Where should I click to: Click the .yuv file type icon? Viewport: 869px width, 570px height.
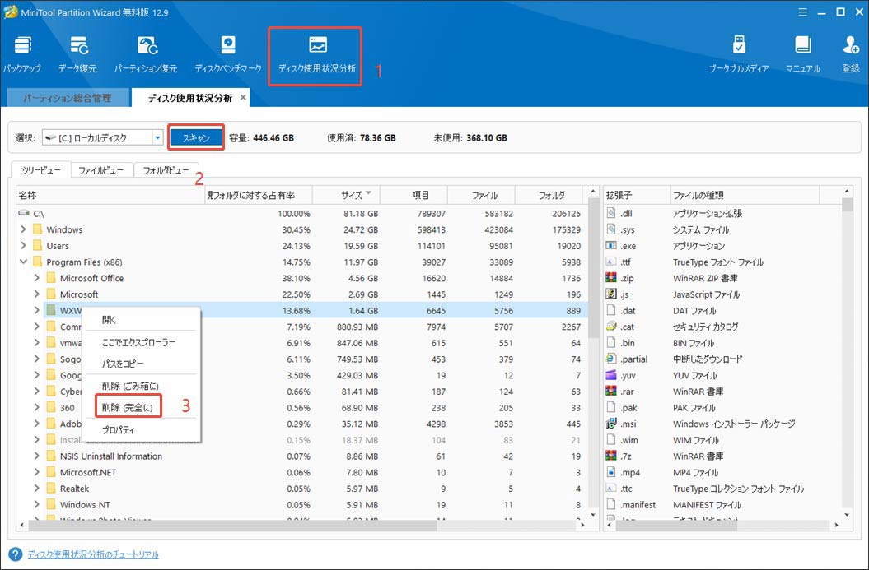tap(611, 374)
